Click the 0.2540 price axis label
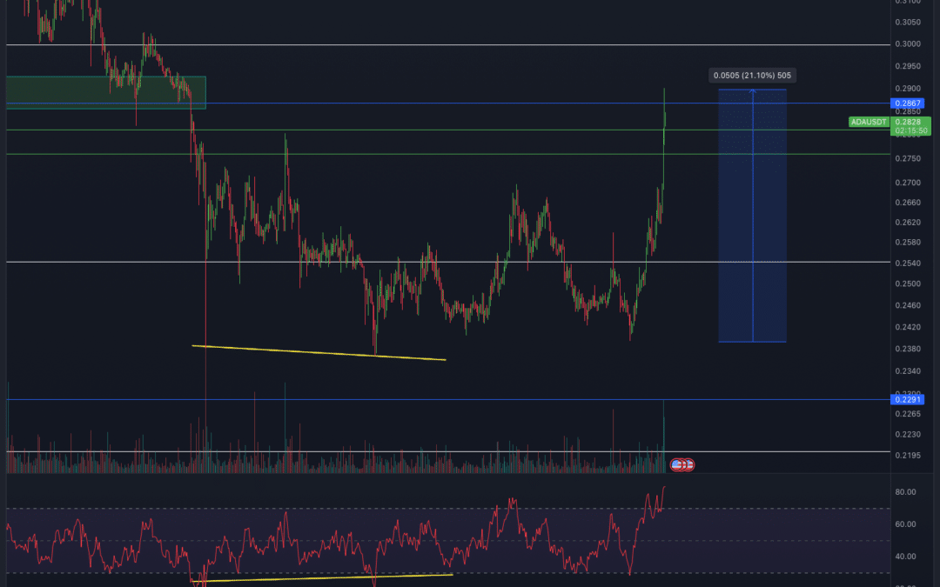 (908, 263)
